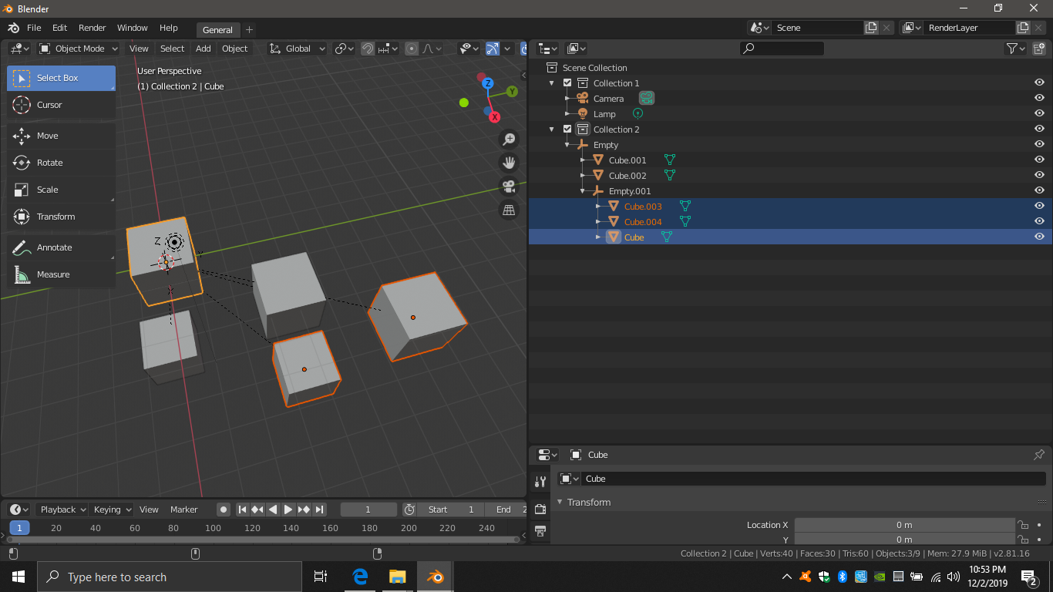
Task: Choose the Rotate tool
Action: (x=62, y=163)
